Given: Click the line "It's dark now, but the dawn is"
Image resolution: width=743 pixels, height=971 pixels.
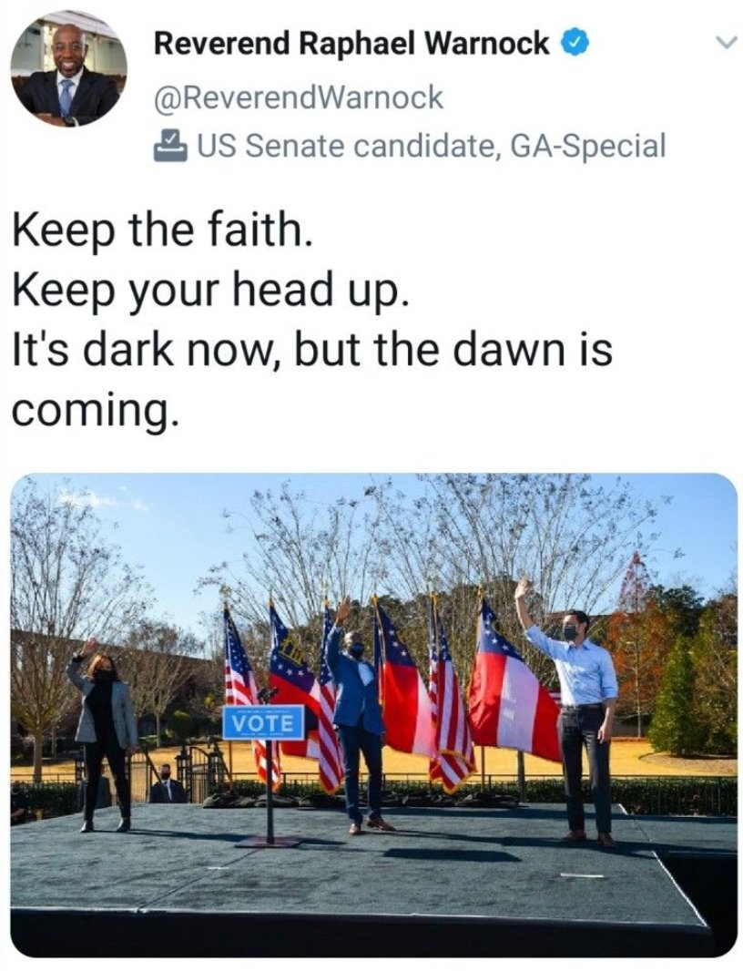Looking at the screenshot, I should 312,350.
